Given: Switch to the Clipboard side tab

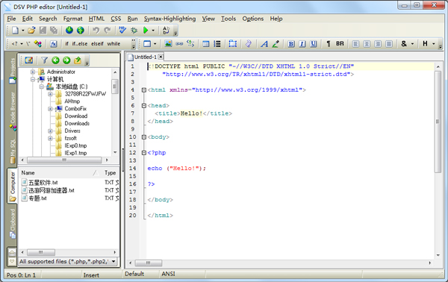Looking at the screenshot, I should 12,224.
